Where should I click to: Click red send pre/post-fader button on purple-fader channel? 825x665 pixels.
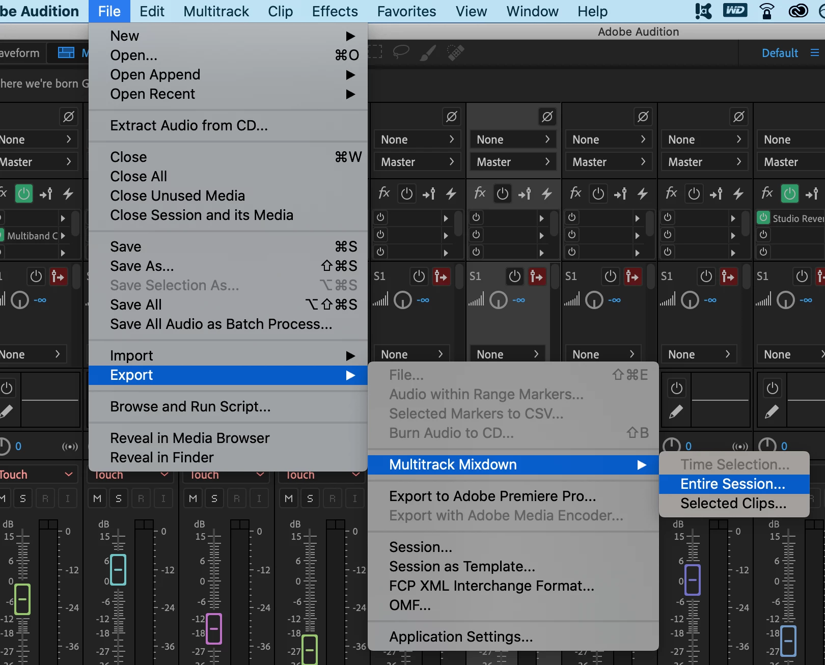pos(728,276)
